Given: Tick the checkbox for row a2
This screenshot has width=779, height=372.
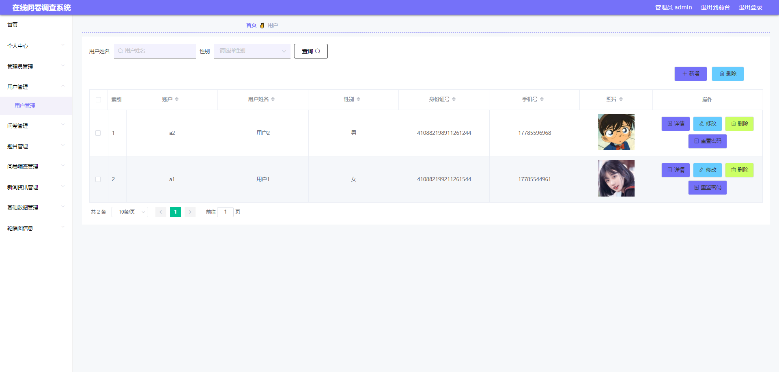Looking at the screenshot, I should click(98, 133).
